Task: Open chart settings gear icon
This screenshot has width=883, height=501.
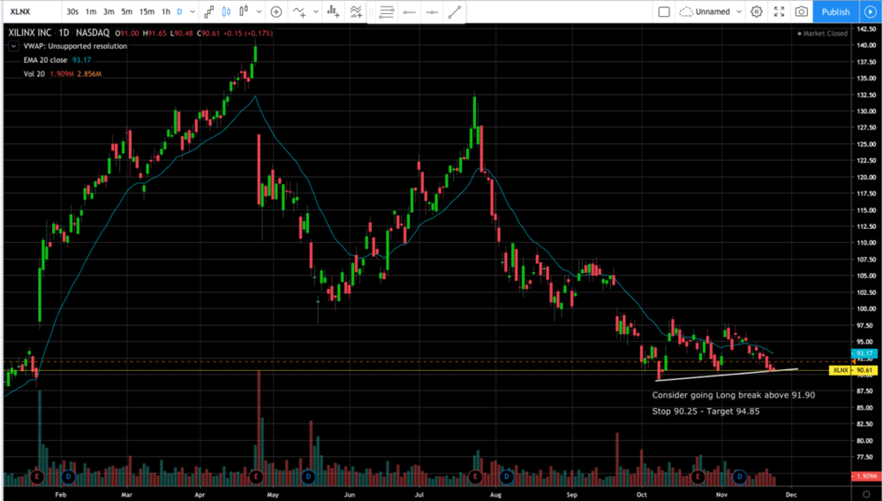Action: 757,12
